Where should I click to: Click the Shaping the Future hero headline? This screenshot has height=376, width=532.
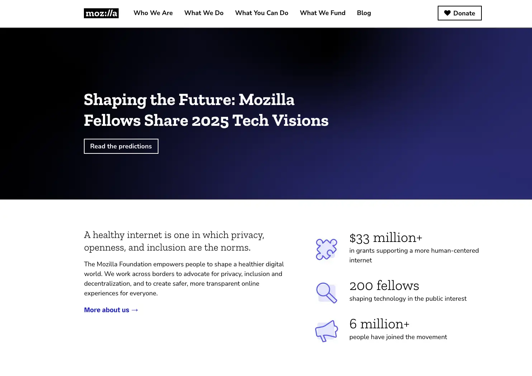[x=206, y=110]
